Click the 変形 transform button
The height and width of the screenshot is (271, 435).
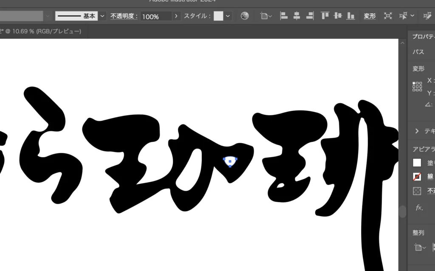[x=370, y=16]
